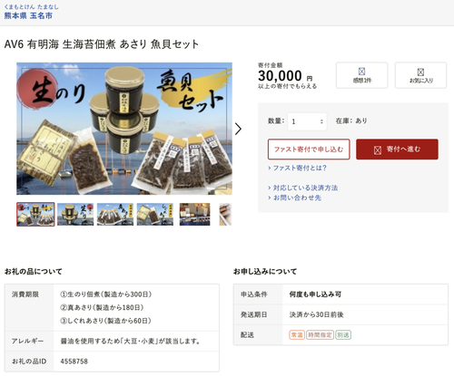Click the 申込条件 row label

254,294
